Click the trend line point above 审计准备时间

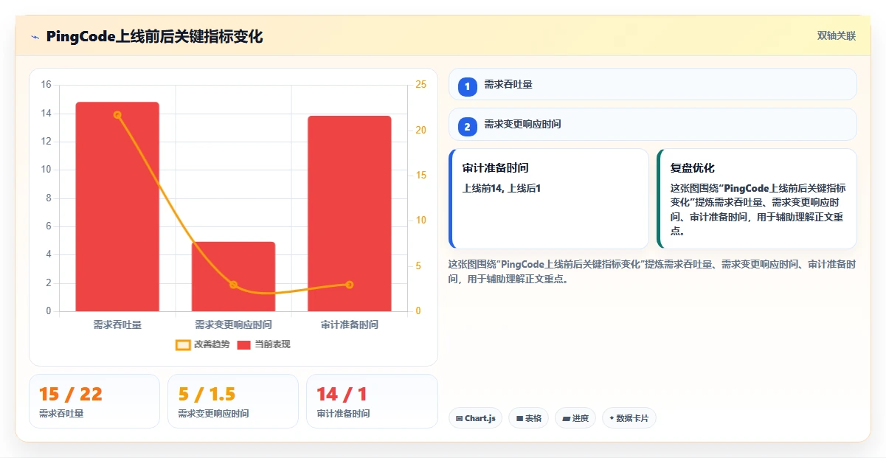click(x=349, y=285)
